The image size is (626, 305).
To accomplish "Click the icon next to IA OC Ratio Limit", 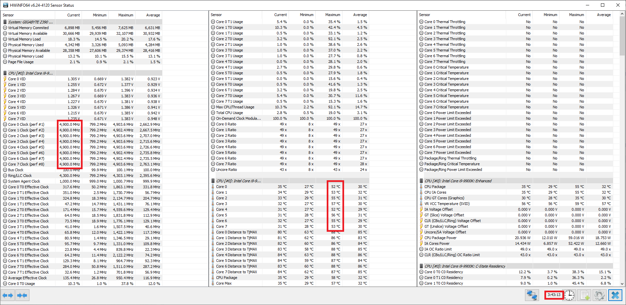I will point(421,249).
